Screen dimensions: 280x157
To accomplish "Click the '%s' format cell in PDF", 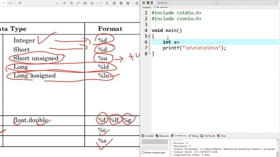I will coord(102,141).
